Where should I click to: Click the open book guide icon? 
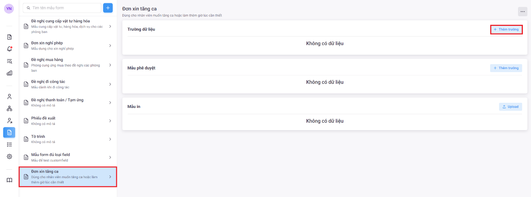coord(10,180)
